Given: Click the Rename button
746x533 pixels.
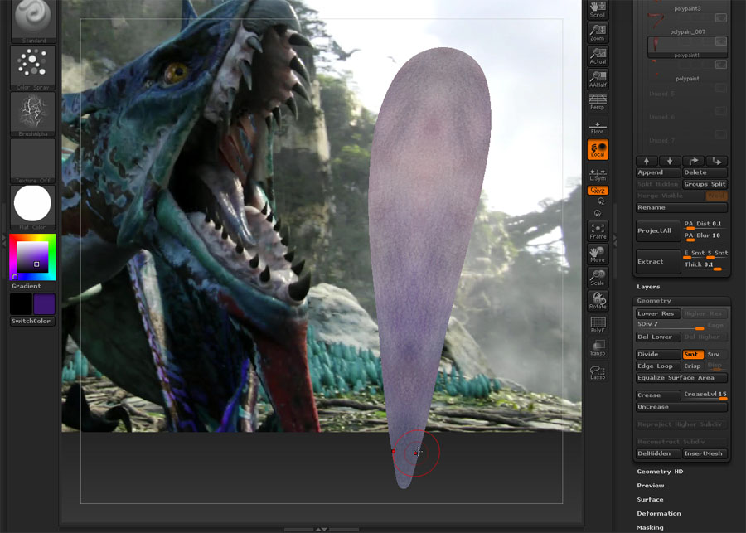Looking at the screenshot, I should click(682, 207).
